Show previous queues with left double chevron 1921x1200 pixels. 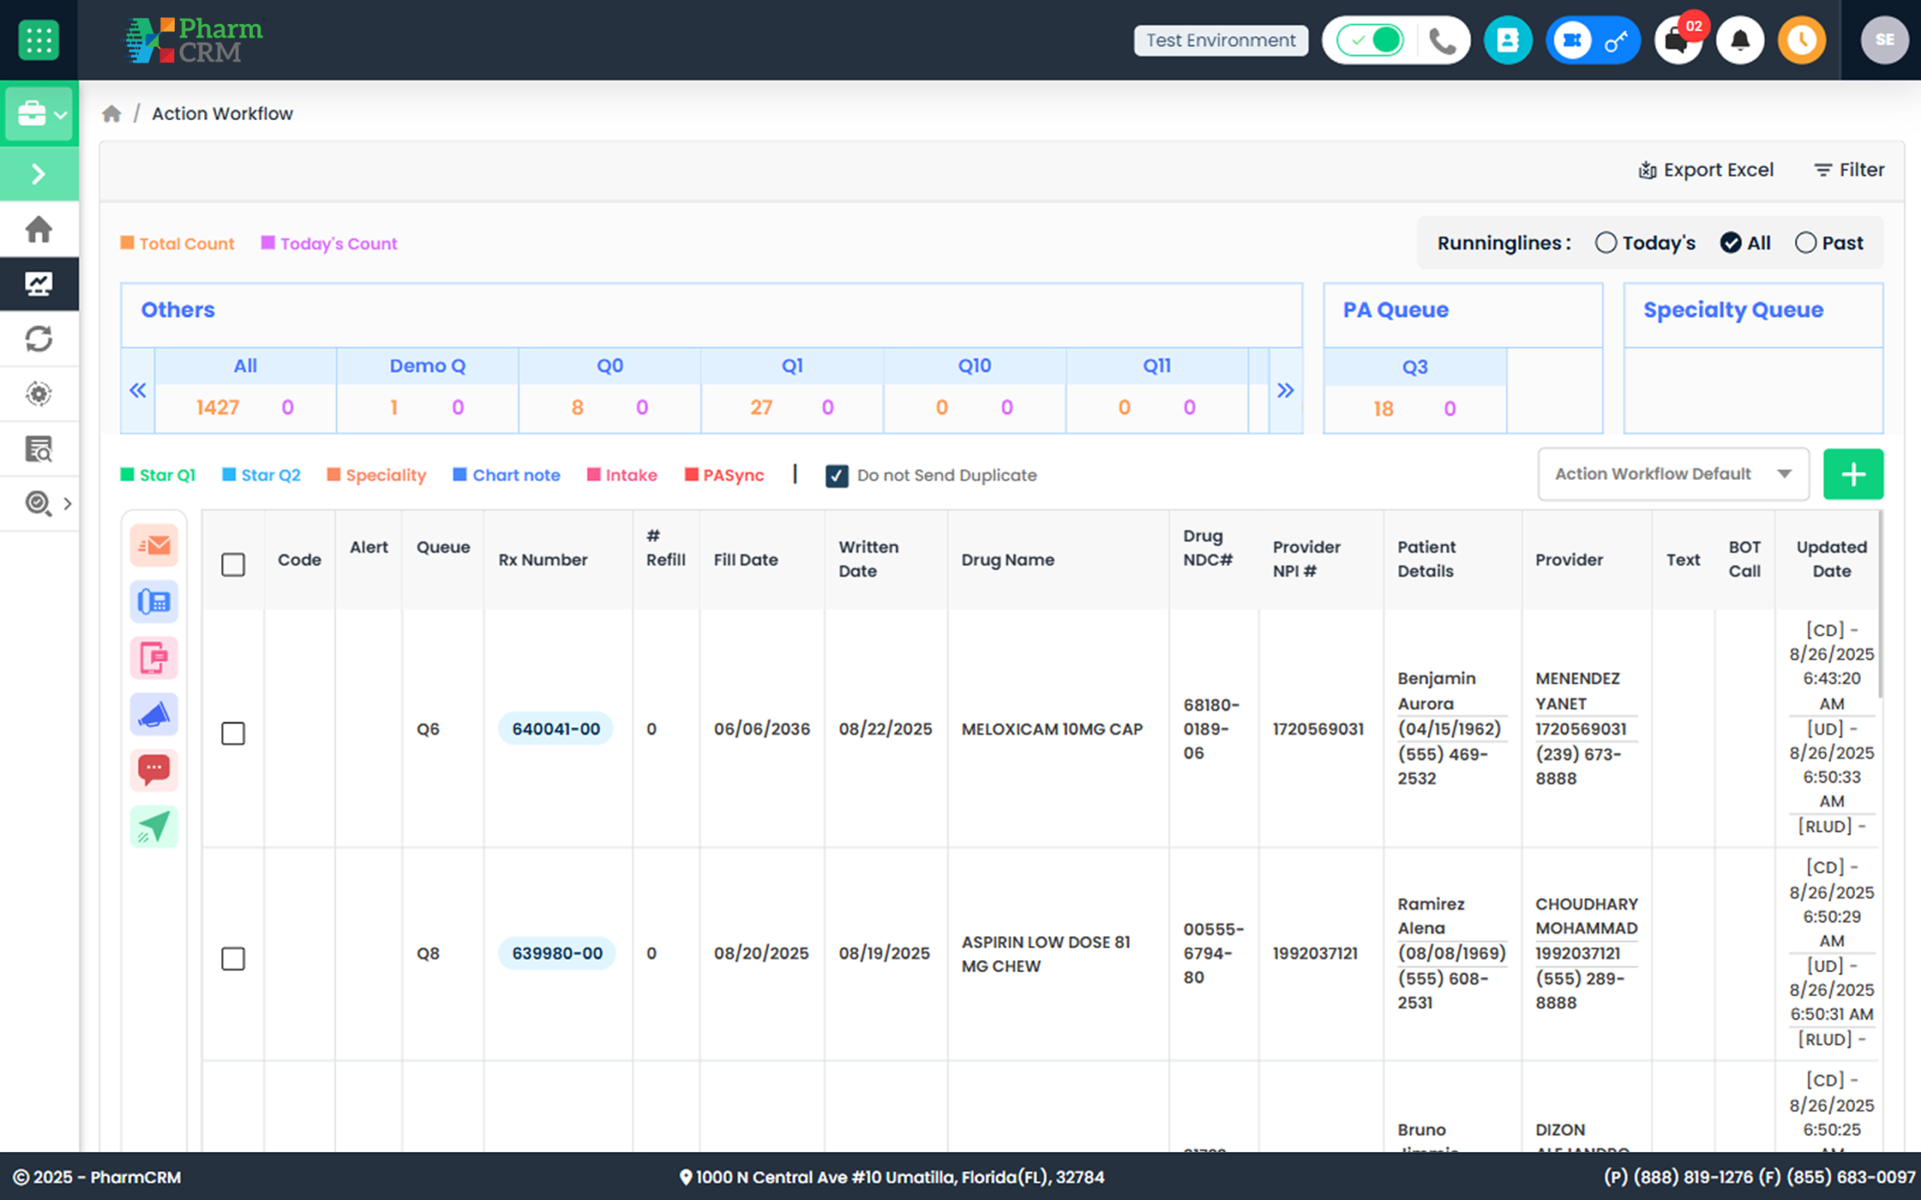tap(138, 391)
